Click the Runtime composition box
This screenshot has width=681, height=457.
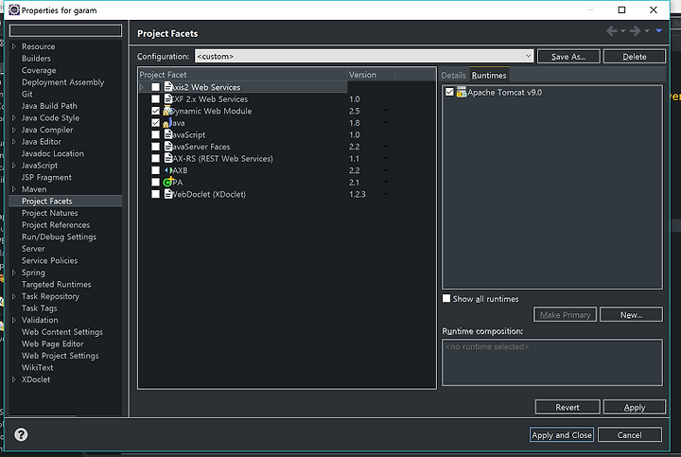552,362
